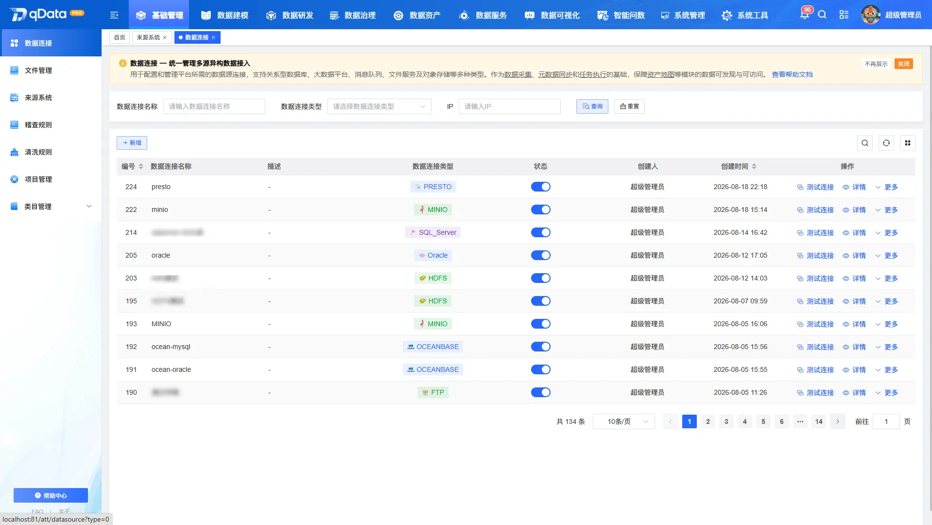Open the 数据资产 top menu
932x525 pixels.
[417, 15]
